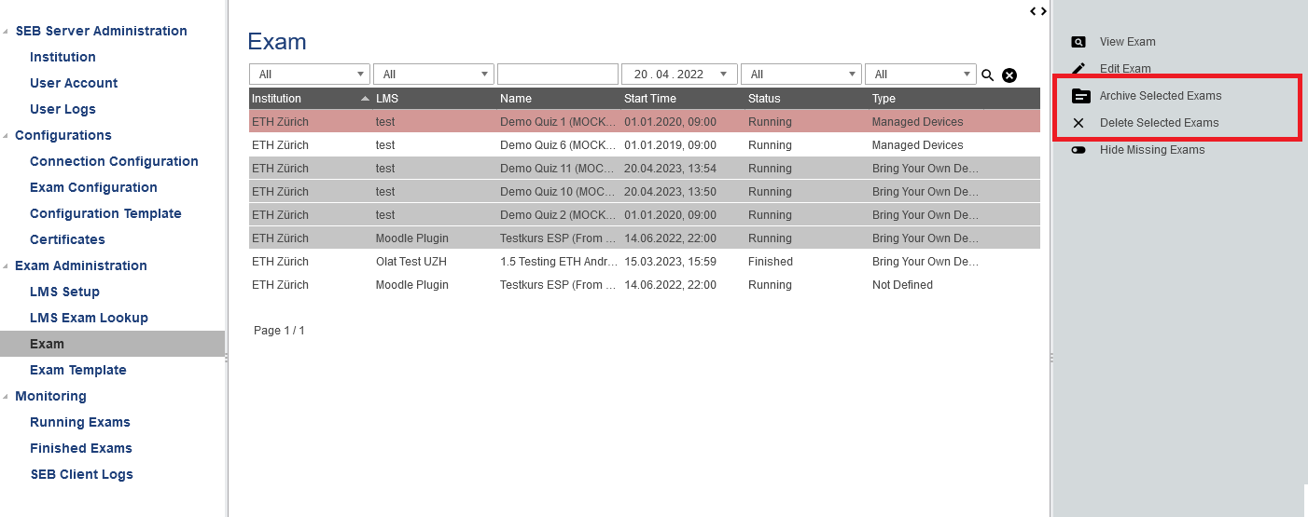Screen dimensions: 1308x517
Task: Click the panel resize arrows icon
Action: [1038, 11]
